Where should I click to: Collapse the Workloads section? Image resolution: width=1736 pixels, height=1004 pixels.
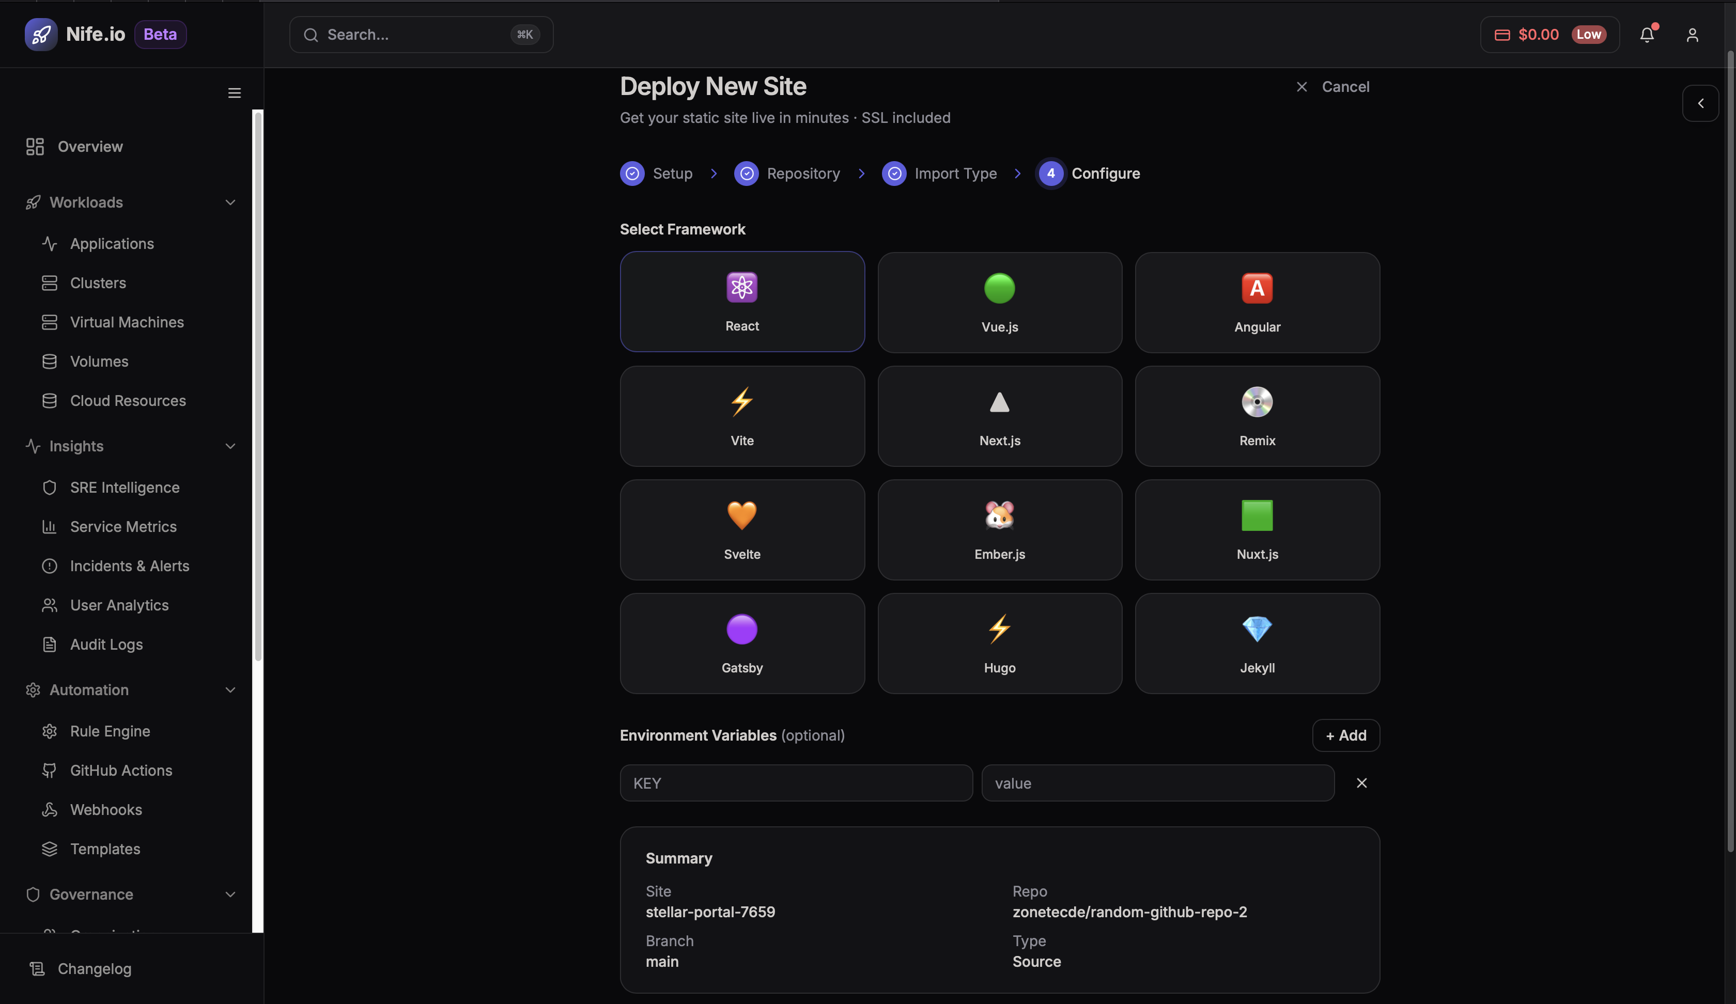coord(230,202)
